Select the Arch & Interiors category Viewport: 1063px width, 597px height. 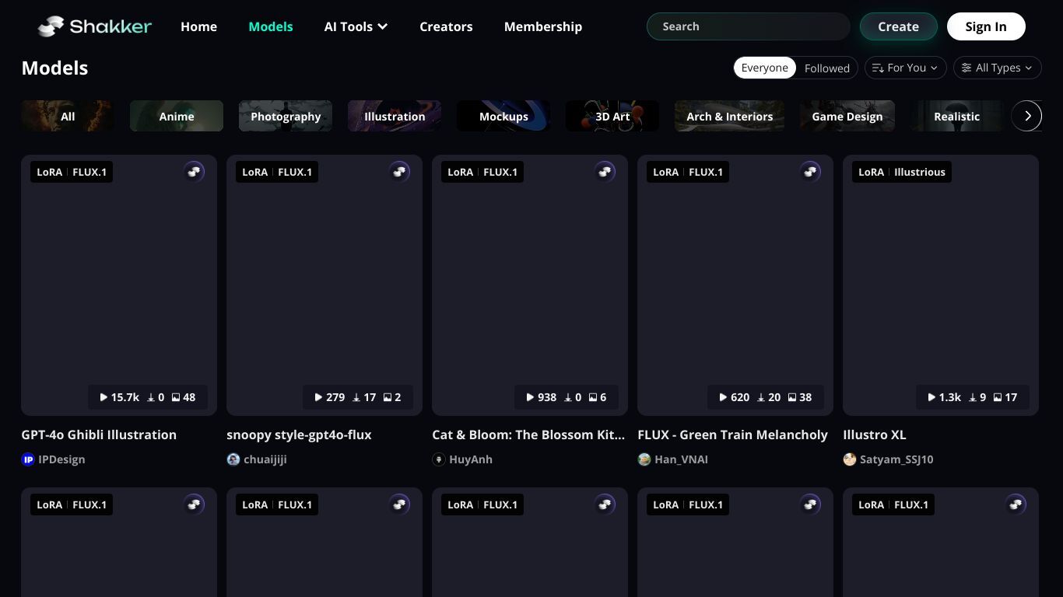click(730, 116)
